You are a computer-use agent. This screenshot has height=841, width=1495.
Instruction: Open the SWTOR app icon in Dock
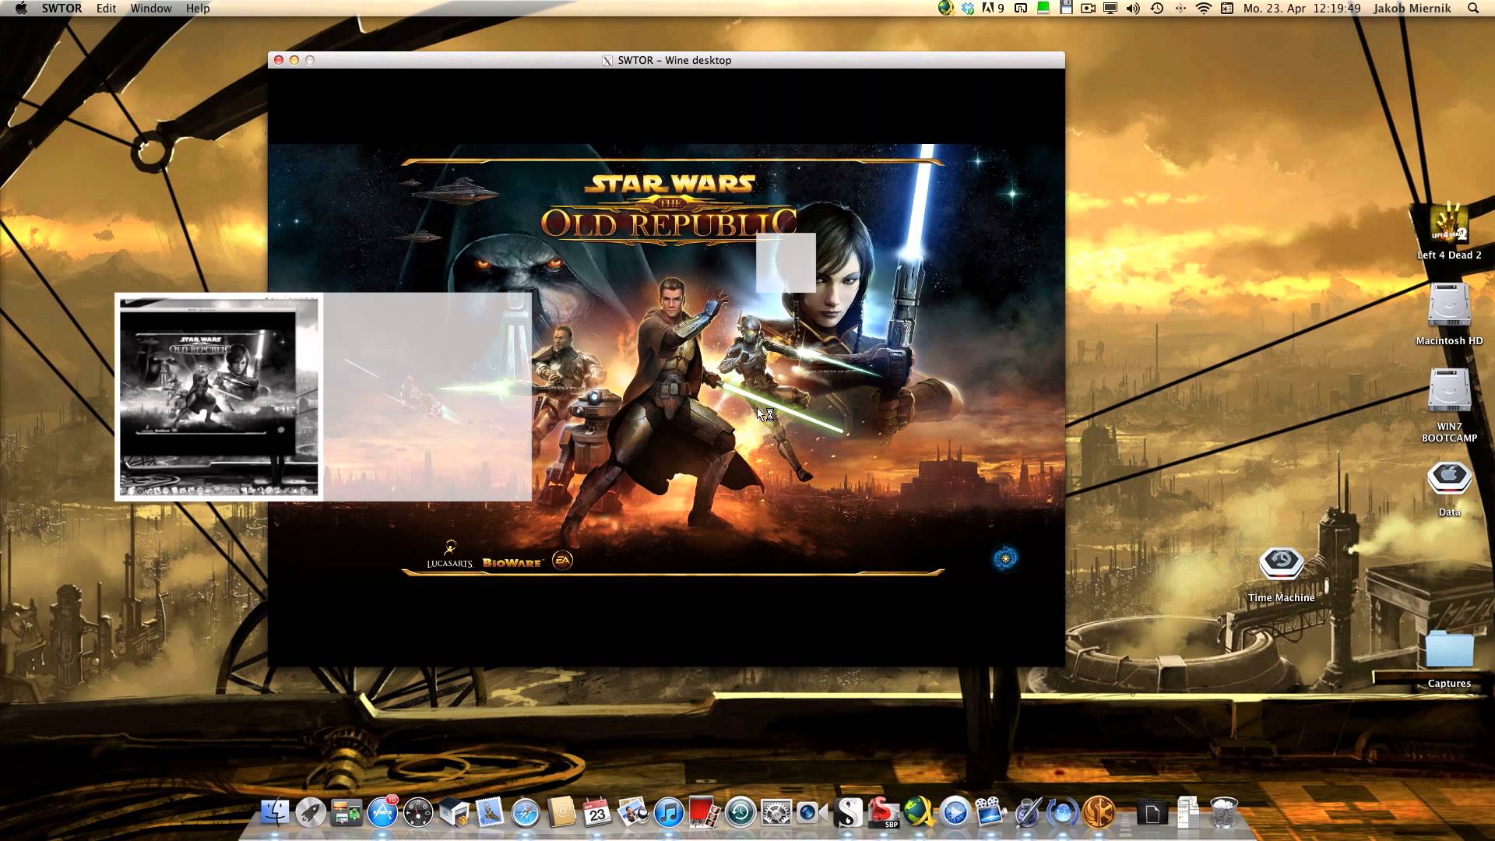[1099, 813]
